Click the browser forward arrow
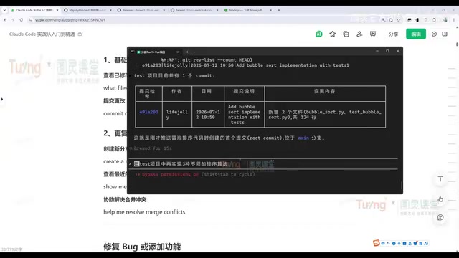 tap(13, 20)
